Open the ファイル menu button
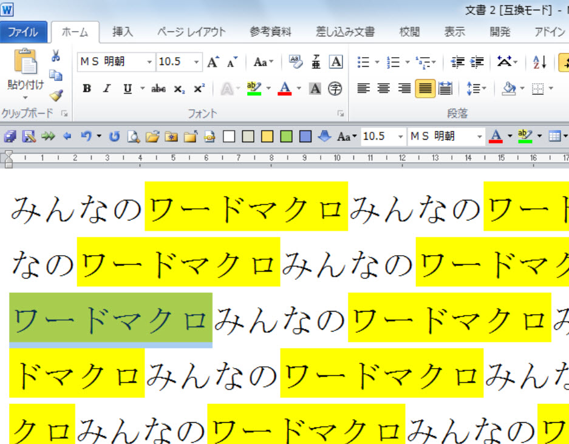Viewport: 569px width, 444px height. pyautogui.click(x=23, y=32)
